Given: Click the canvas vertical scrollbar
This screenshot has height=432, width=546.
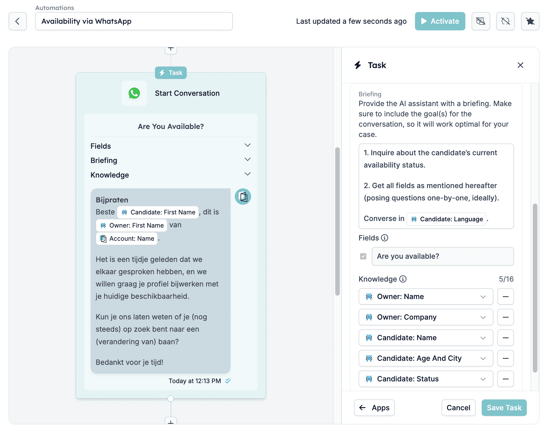Looking at the screenshot, I should (x=337, y=222).
